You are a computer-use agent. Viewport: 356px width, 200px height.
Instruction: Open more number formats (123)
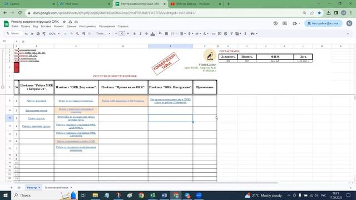coord(90,33)
